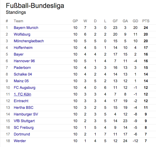The height and width of the screenshot is (147, 156).
Task: Open the underlined 1. FC Köln link
Action: click(x=22, y=94)
